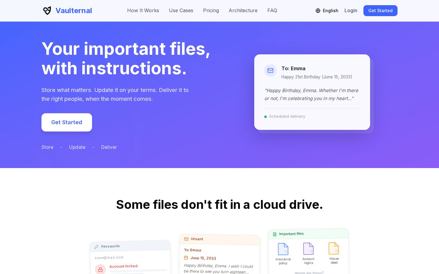Click the globe language icon

pos(318,11)
